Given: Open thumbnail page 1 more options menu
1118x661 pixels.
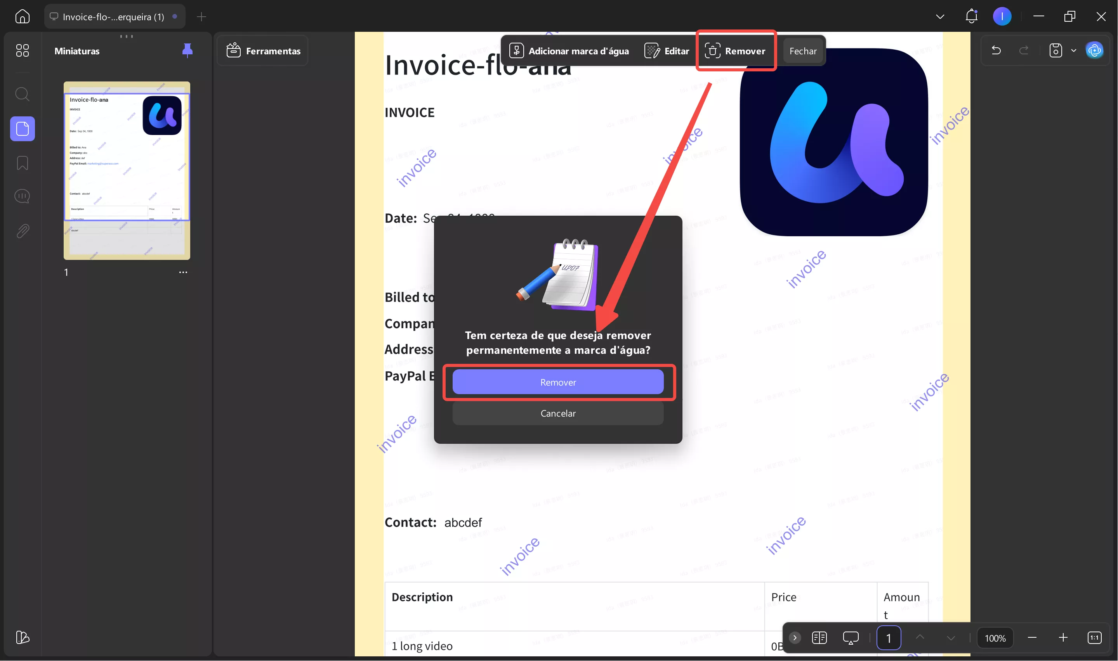Looking at the screenshot, I should 183,272.
